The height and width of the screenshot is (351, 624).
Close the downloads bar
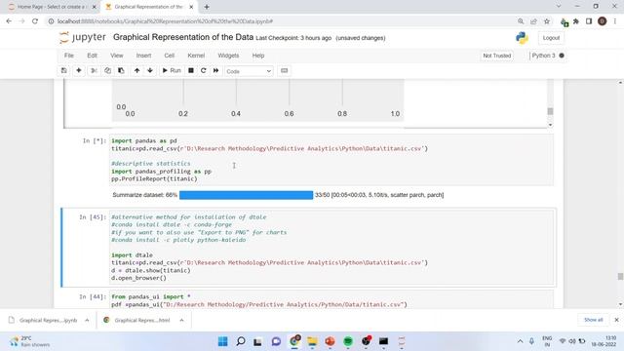[x=616, y=320]
